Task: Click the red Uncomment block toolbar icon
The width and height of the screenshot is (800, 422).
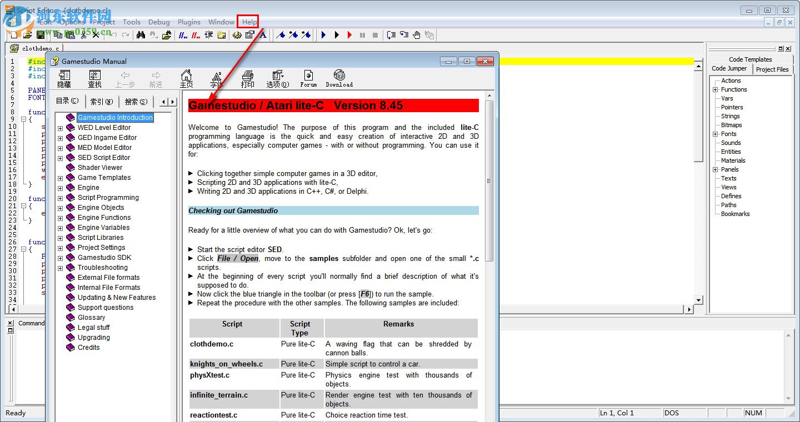Action: 196,35
